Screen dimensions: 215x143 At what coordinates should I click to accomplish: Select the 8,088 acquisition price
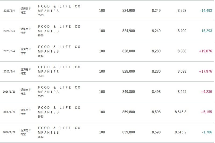point(182,51)
